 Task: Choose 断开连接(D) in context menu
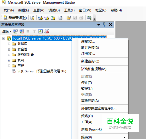point(100,48)
